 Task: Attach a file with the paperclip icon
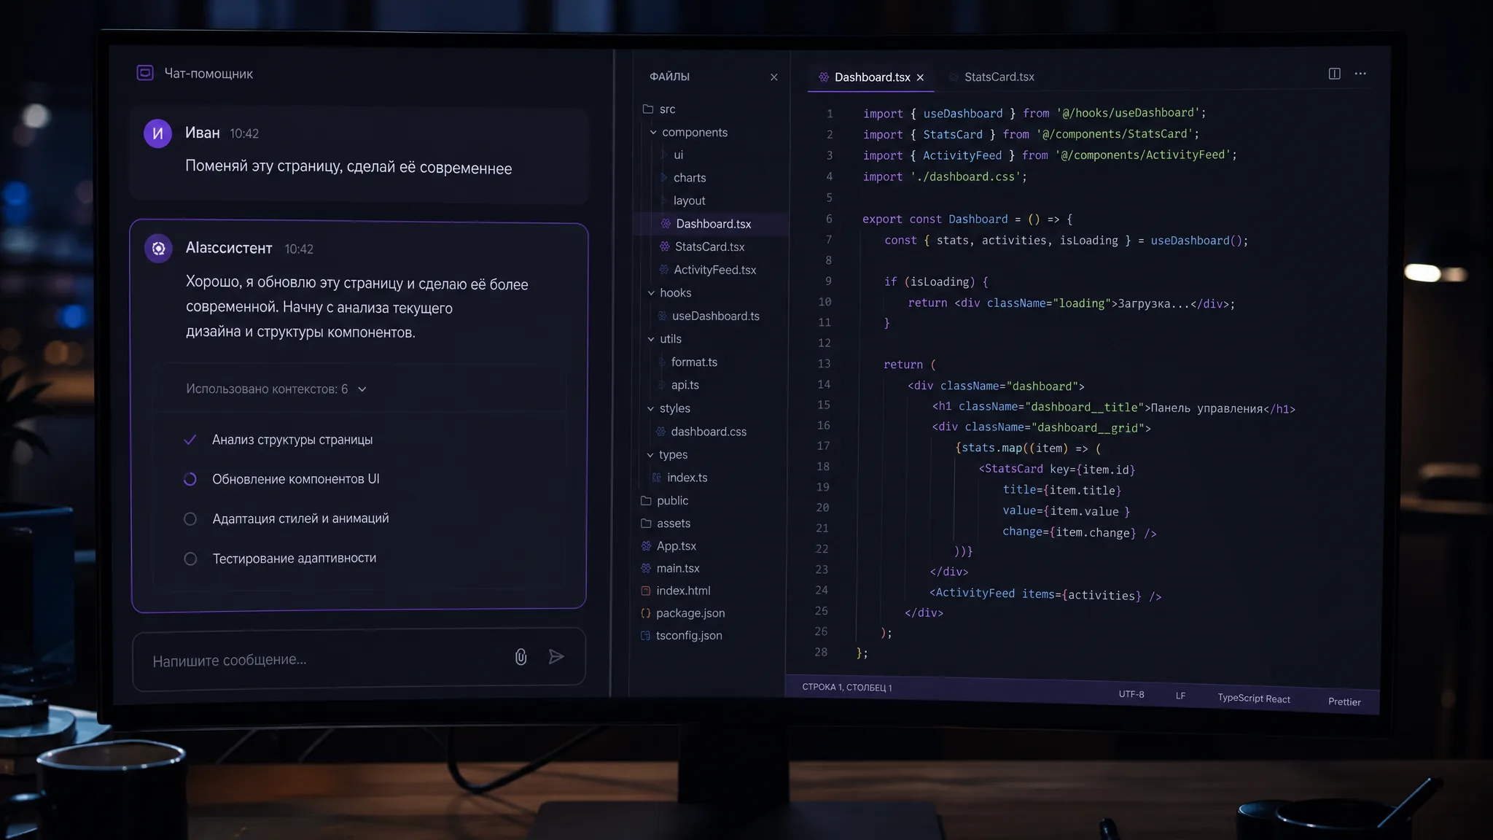(x=521, y=657)
